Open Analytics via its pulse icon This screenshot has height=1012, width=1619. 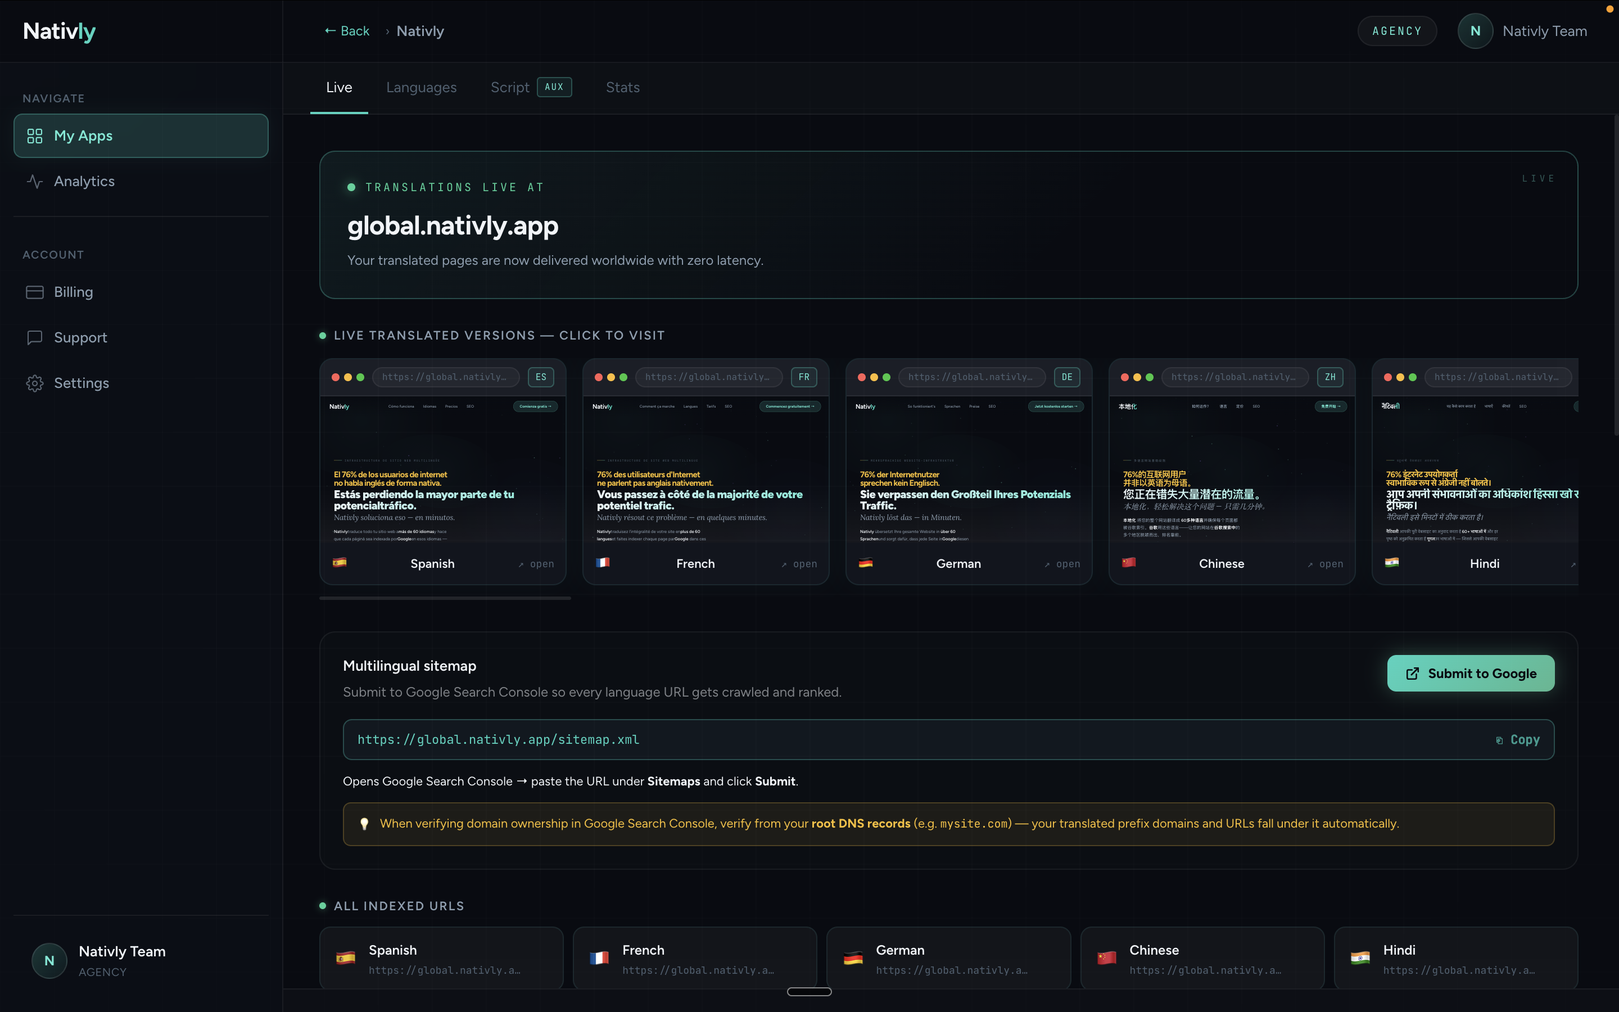pyautogui.click(x=35, y=182)
